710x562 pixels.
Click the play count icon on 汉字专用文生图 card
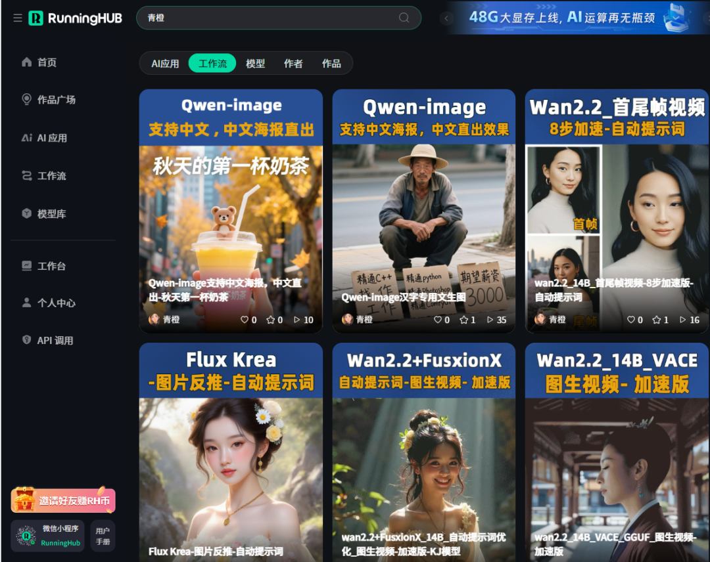pyautogui.click(x=490, y=320)
